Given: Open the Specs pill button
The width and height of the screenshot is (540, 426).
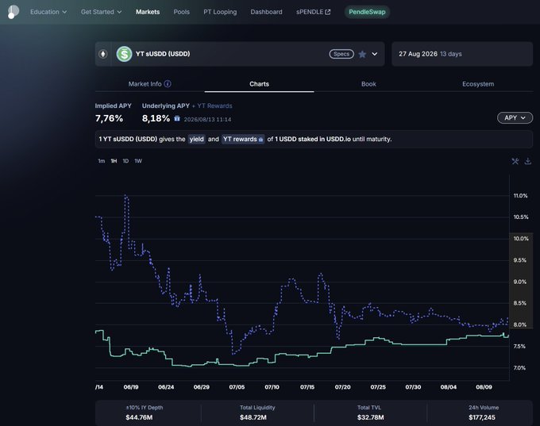Looking at the screenshot, I should (x=341, y=54).
